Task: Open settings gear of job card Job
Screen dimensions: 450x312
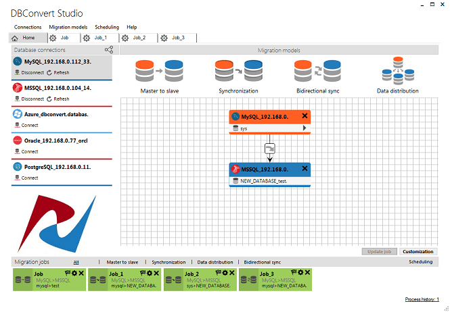Action: pos(74,273)
